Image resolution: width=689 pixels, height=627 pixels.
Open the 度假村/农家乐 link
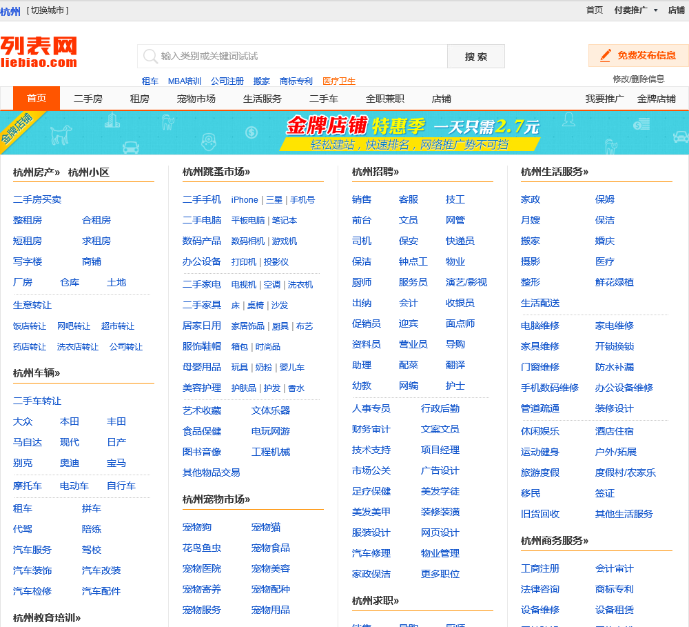626,472
